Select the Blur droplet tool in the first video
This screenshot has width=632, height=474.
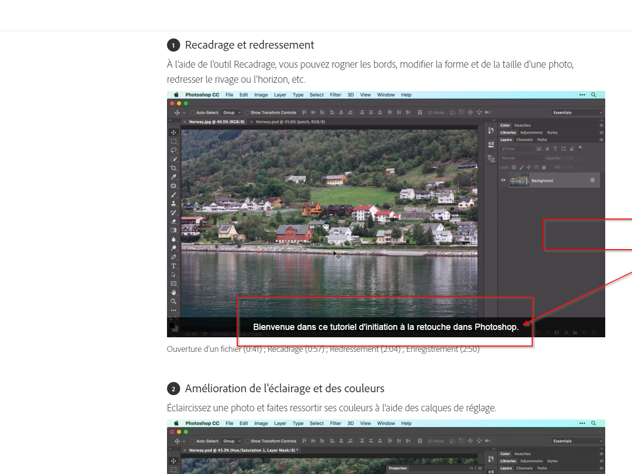coord(173,239)
